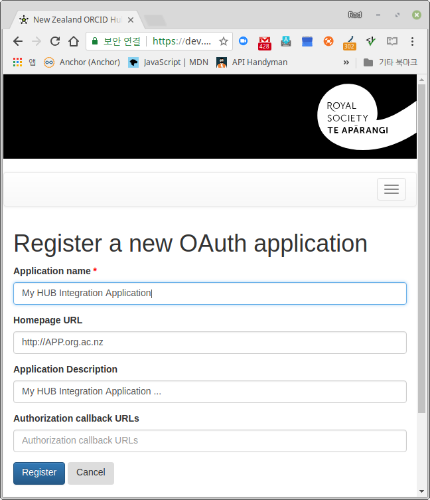Image resolution: width=430 pixels, height=500 pixels.
Task: Click the address bar URL
Action: coord(181,41)
